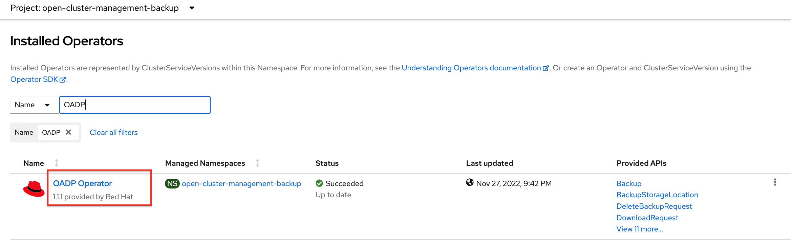Screen dimensions: 791x245
Task: Click the Red Hat fedora operator logo
Action: coord(34,189)
